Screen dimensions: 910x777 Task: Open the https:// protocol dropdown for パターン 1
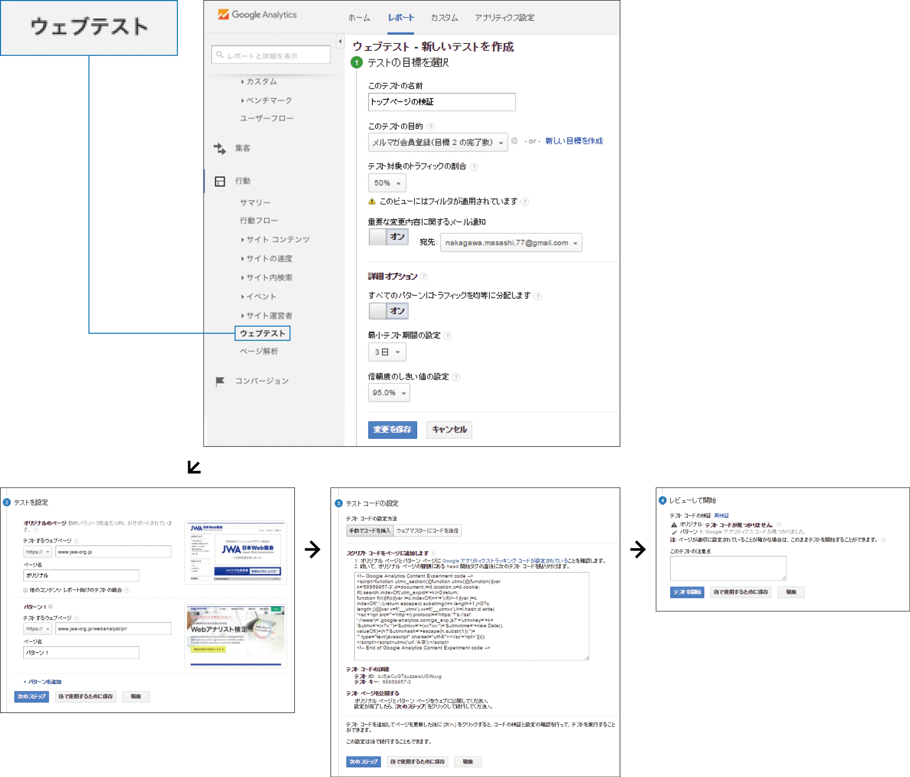click(37, 628)
